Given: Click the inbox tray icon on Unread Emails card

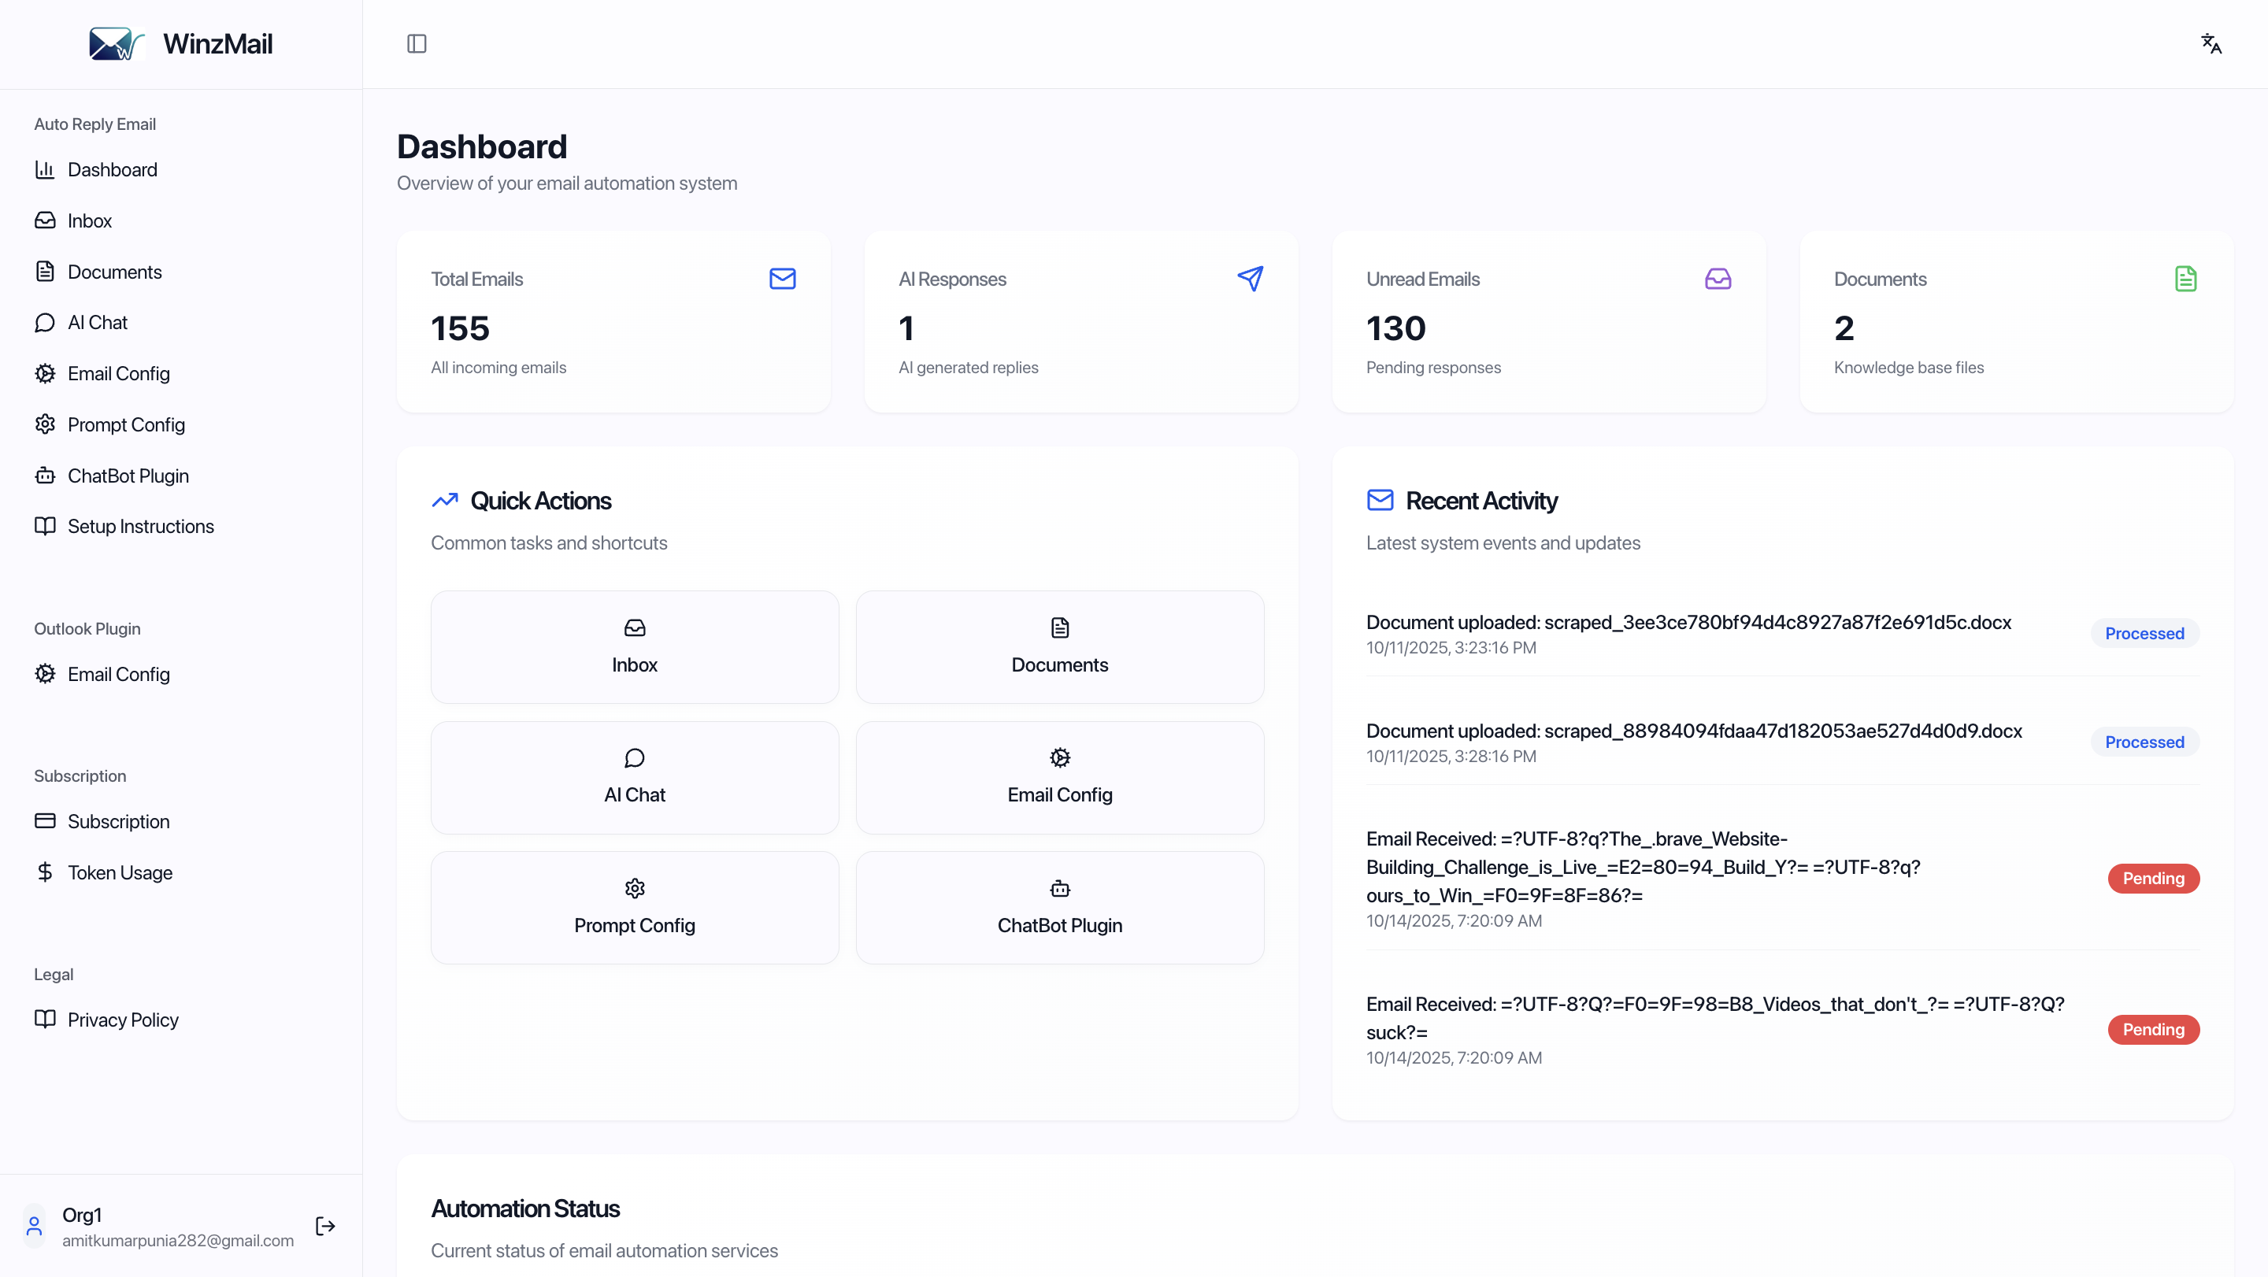Looking at the screenshot, I should (1718, 278).
